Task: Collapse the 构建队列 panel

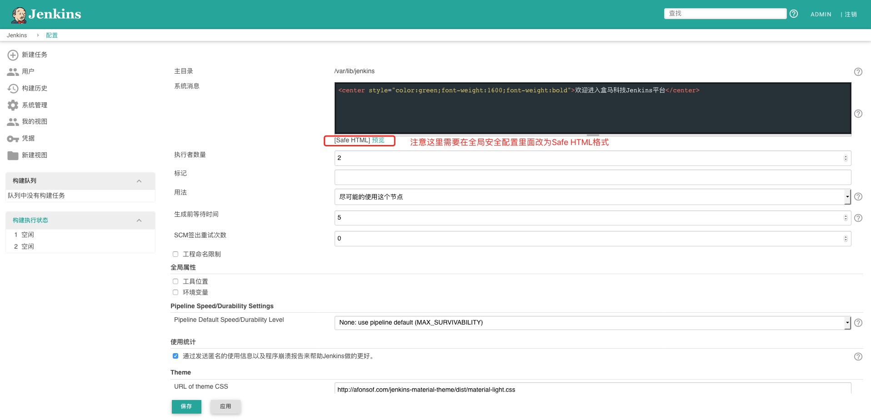Action: (x=139, y=181)
